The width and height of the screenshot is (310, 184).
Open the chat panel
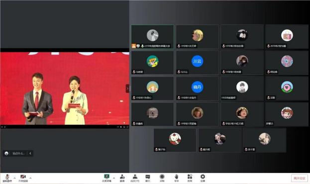pos(148,178)
